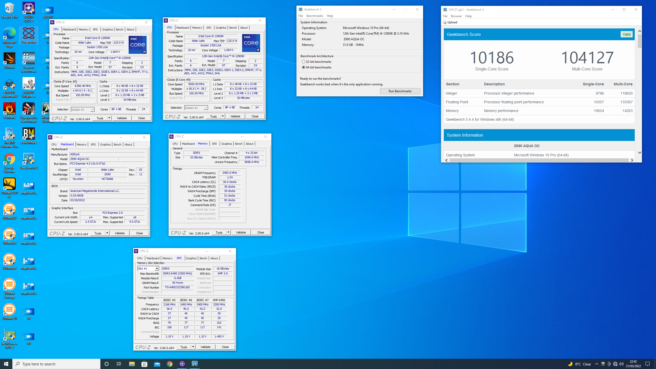
Task: Open Task View on the taskbar
Action: [119, 364]
